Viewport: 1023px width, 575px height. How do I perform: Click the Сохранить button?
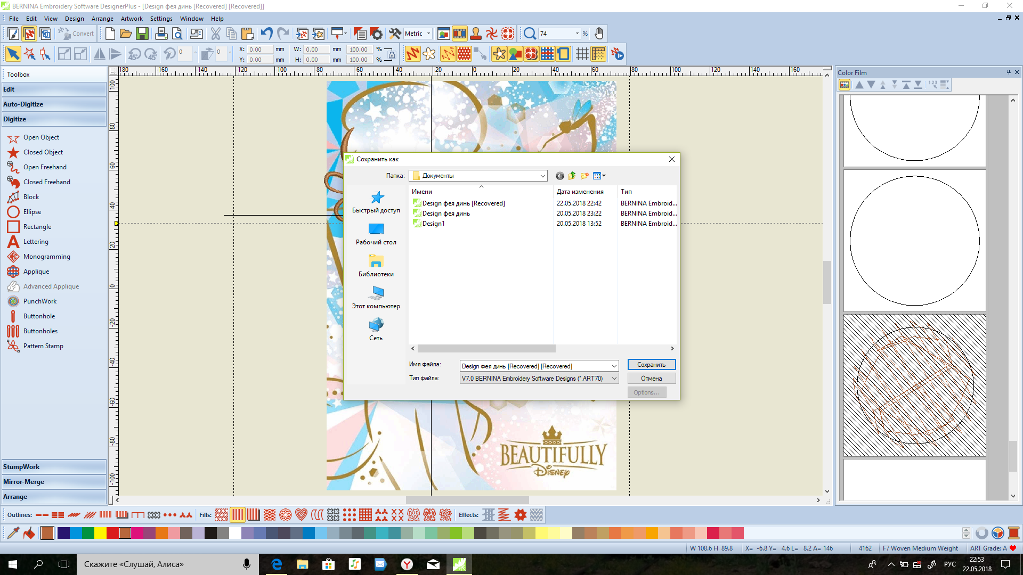(x=651, y=365)
